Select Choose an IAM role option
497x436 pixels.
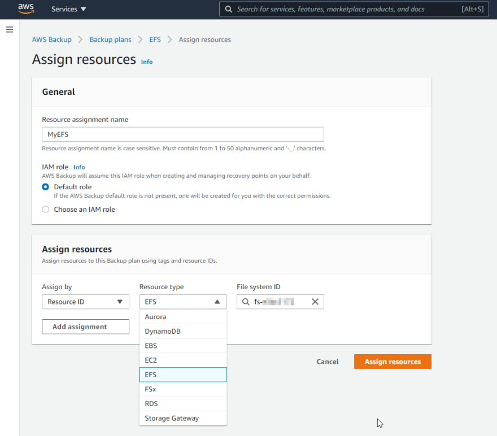[46, 210]
